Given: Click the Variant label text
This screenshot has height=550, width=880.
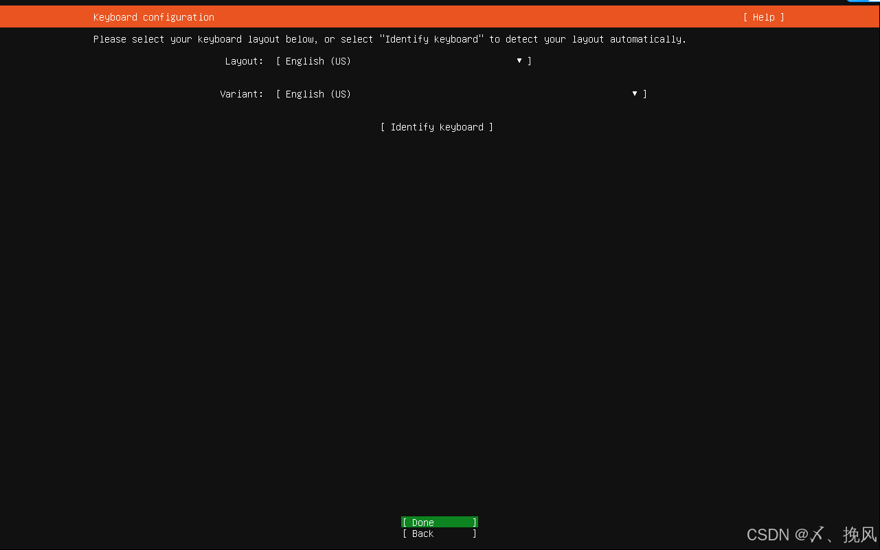Looking at the screenshot, I should [242, 93].
